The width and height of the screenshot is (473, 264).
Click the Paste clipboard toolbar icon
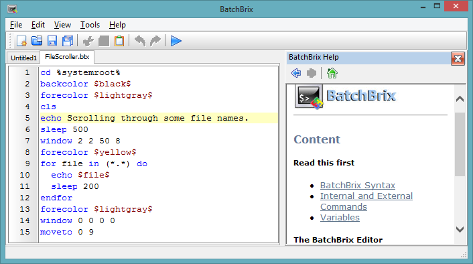point(119,41)
